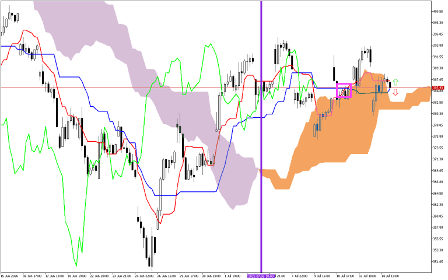Click the 14 Jul 19:00 time label
The width and height of the screenshot is (448, 280).
pos(390,276)
